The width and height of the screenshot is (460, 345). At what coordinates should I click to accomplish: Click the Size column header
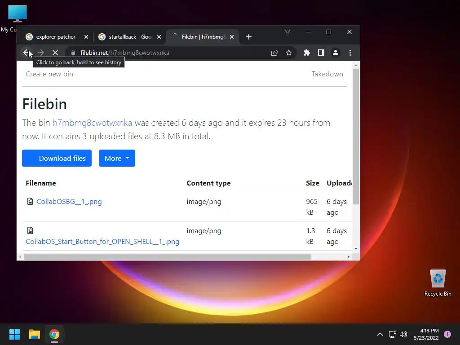pyautogui.click(x=313, y=183)
